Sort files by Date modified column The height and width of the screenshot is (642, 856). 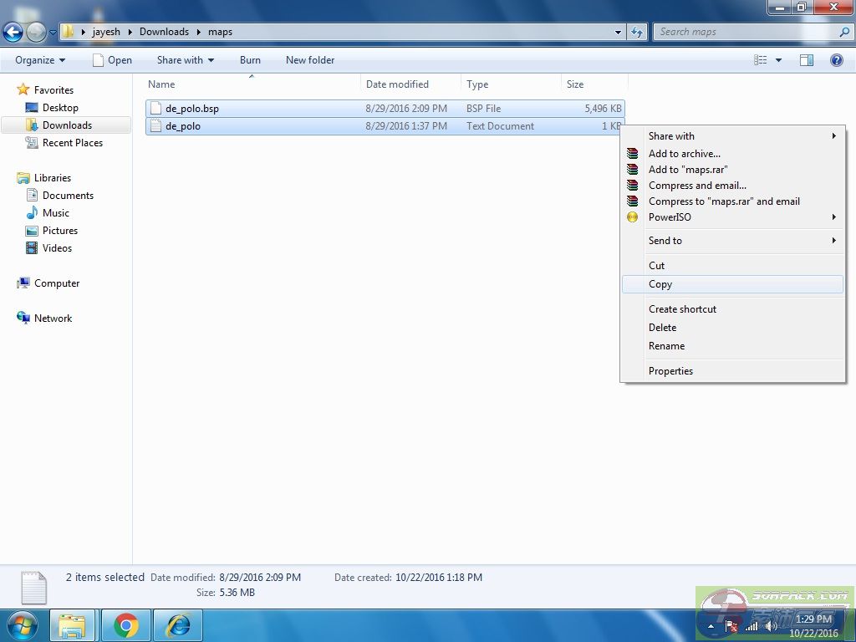tap(397, 84)
